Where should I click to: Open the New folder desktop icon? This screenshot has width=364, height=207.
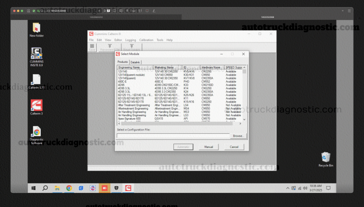coord(36,30)
